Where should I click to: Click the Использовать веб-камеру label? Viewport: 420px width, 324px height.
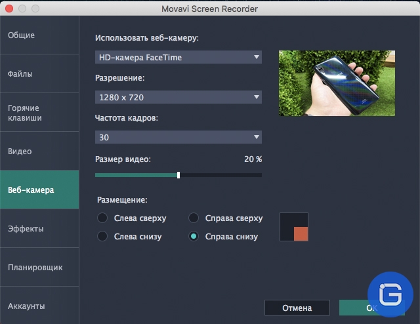[147, 38]
